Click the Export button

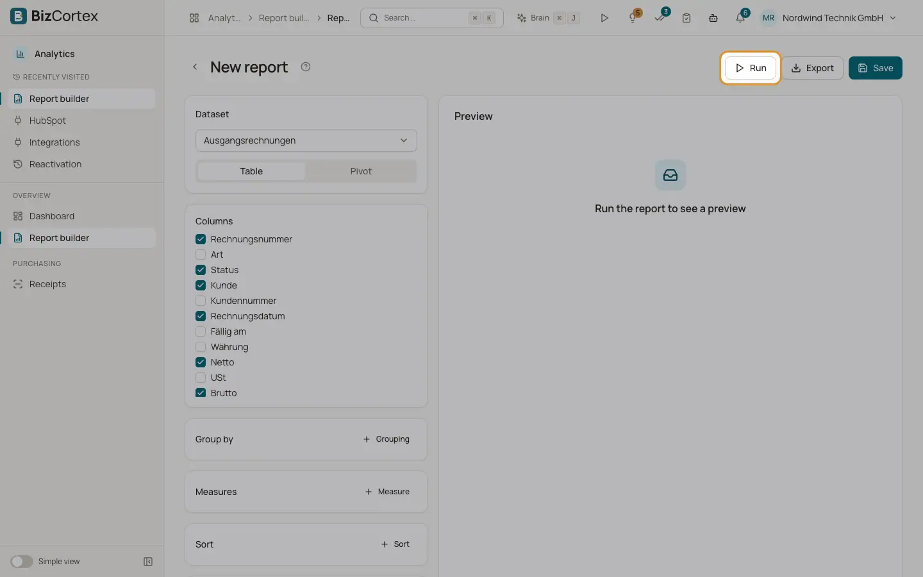pos(812,68)
